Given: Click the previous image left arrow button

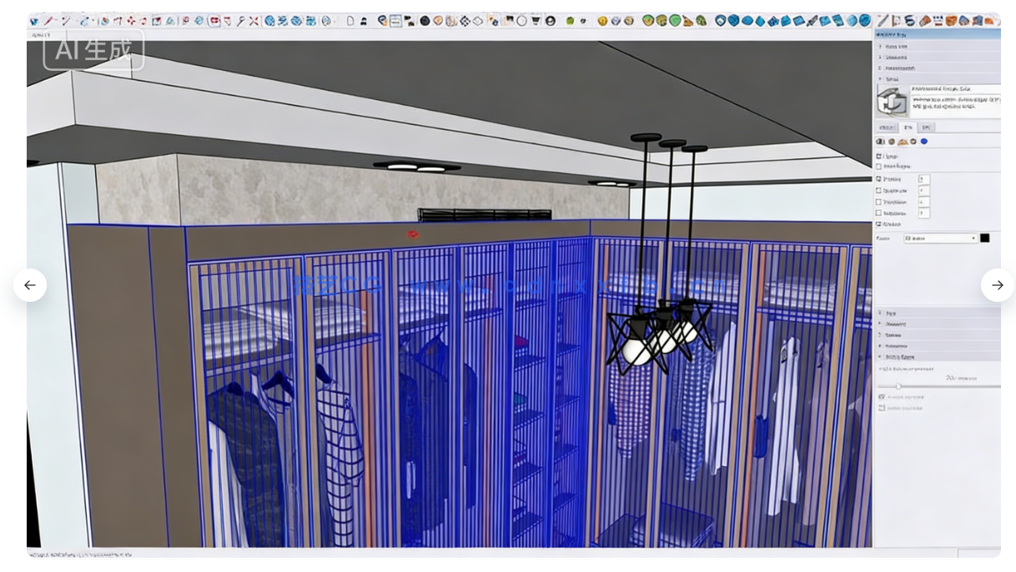Looking at the screenshot, I should [x=30, y=285].
